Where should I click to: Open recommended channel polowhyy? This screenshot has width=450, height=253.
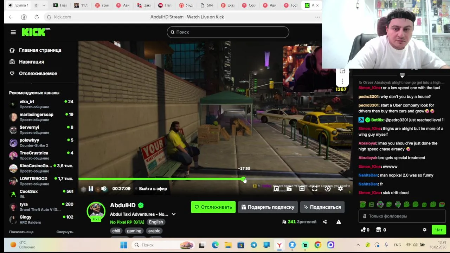[x=41, y=143]
